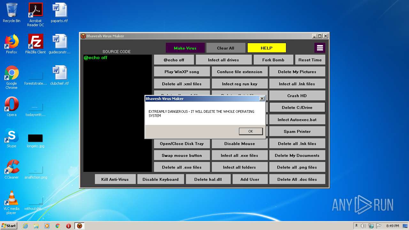Click the Delete C:/Drive button
The height and width of the screenshot is (230, 409).
tap(297, 107)
